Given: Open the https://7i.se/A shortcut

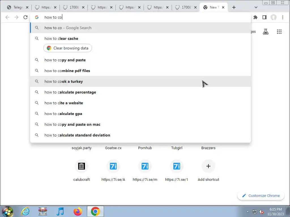Looking at the screenshot, I should click(x=113, y=171).
